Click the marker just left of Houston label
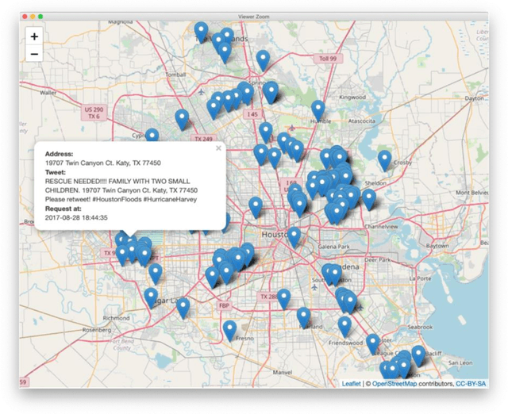 pyautogui.click(x=255, y=206)
